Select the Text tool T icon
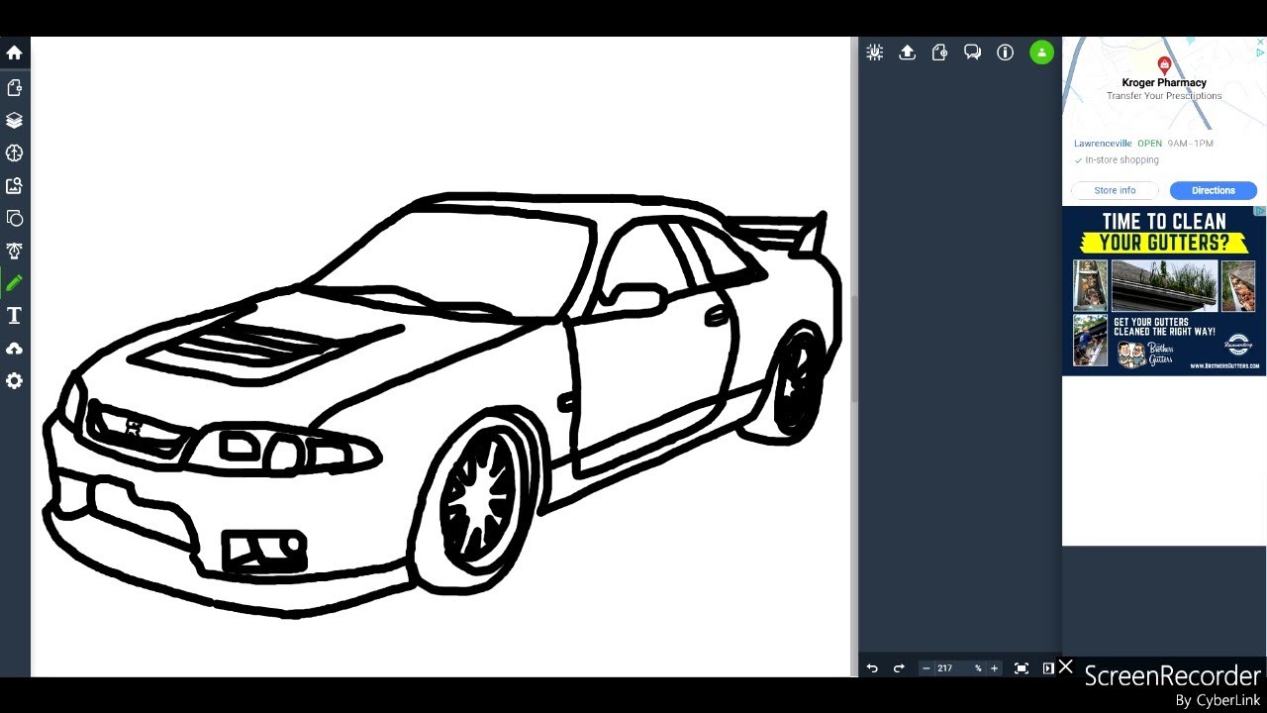The width and height of the screenshot is (1267, 713). pyautogui.click(x=14, y=316)
